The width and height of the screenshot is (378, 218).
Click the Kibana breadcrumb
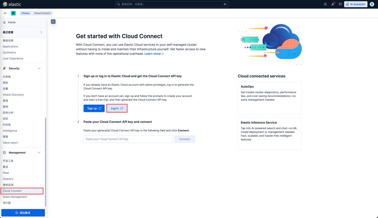click(x=25, y=13)
